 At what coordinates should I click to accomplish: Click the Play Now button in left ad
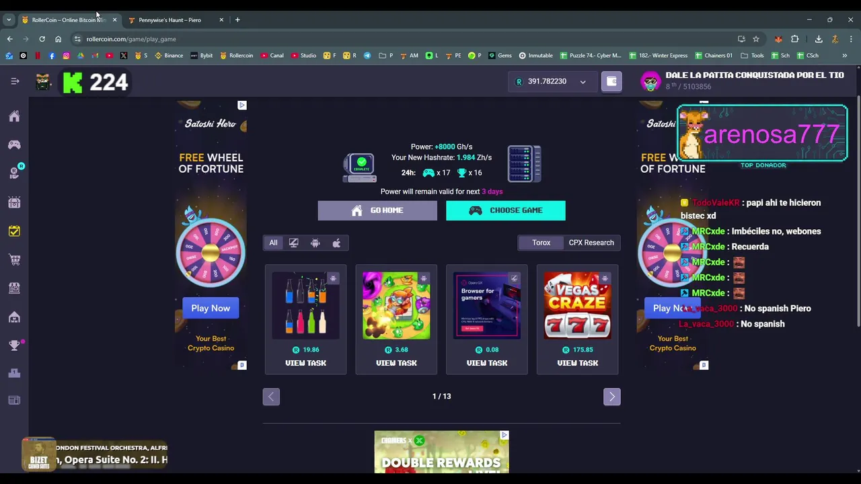(x=211, y=308)
